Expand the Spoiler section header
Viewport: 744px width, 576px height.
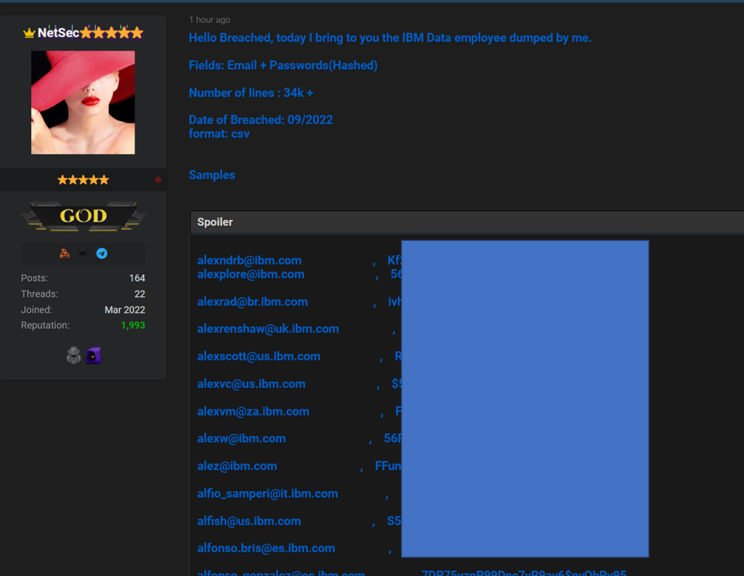(467, 222)
